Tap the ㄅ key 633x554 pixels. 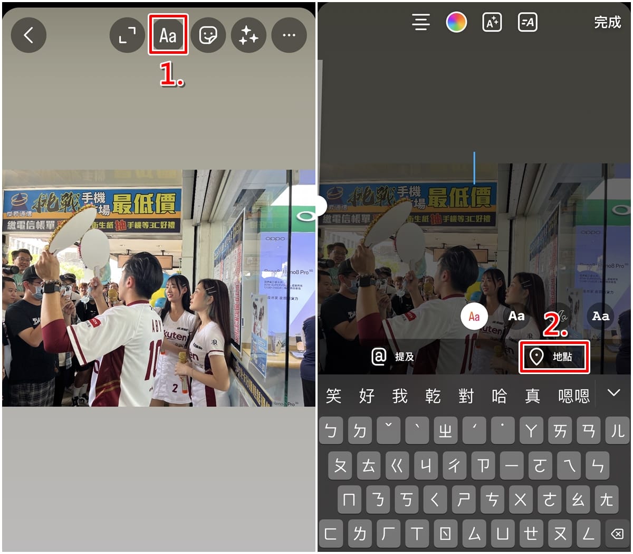pyautogui.click(x=331, y=431)
